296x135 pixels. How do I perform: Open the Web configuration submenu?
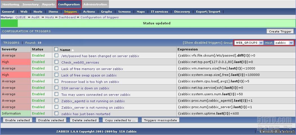(x=24, y=12)
